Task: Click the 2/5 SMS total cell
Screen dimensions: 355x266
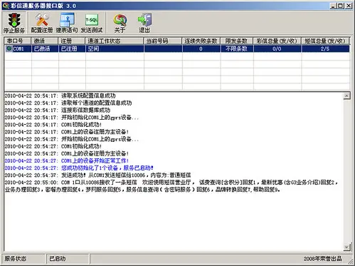Action: pyautogui.click(x=325, y=48)
